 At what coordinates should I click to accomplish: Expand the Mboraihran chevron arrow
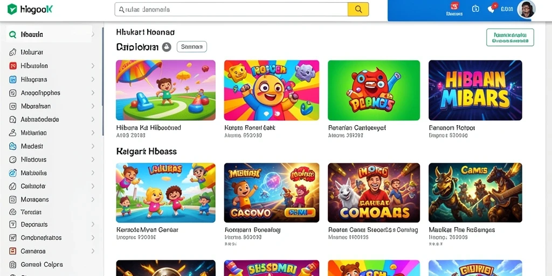(x=93, y=106)
